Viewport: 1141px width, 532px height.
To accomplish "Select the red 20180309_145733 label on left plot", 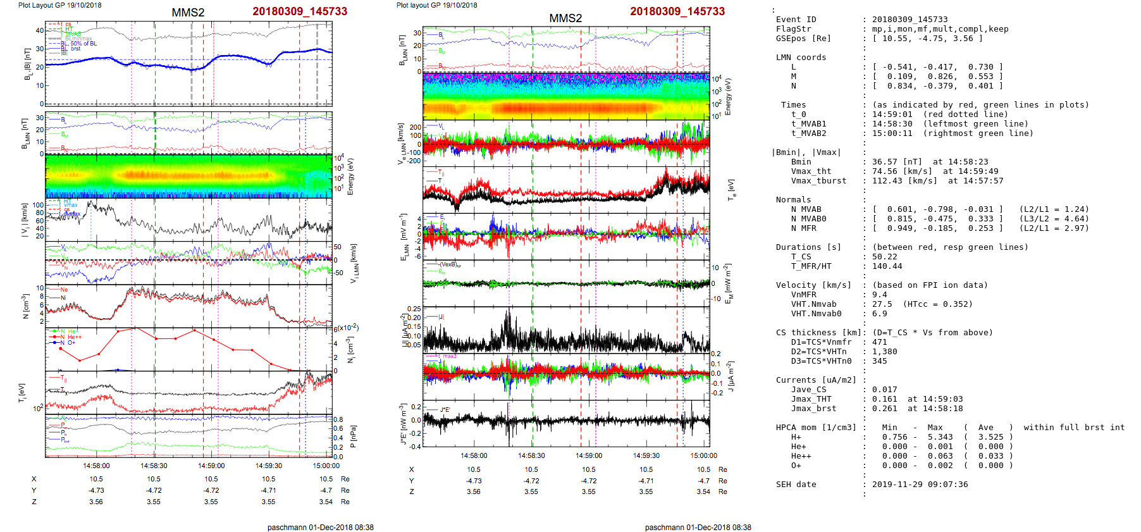I will [300, 11].
